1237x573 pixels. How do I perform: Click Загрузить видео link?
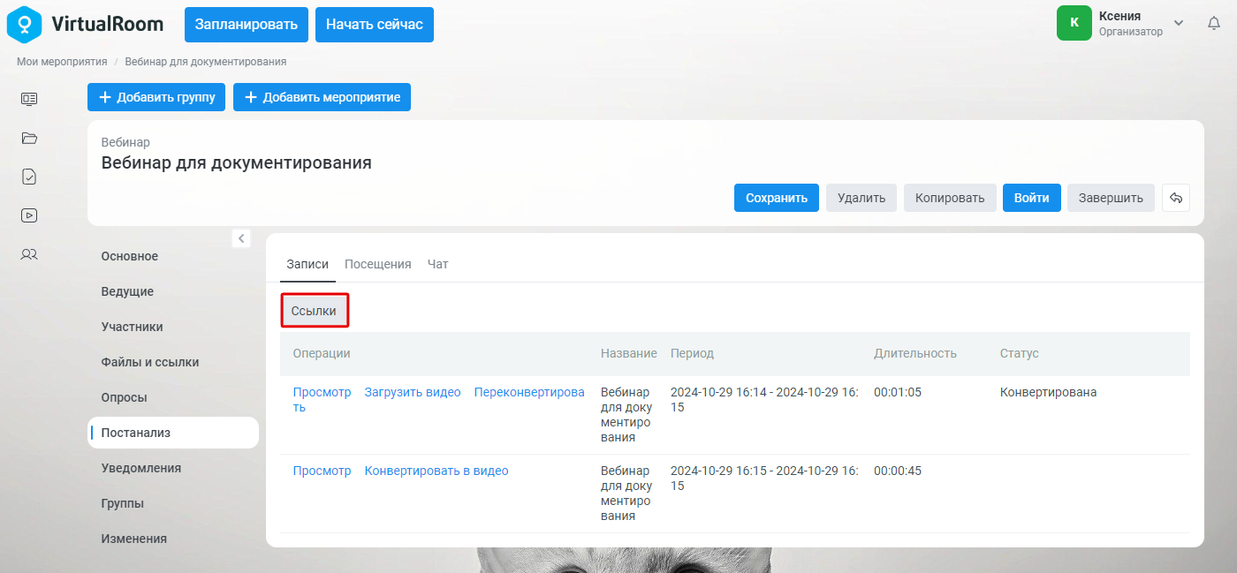coord(413,392)
